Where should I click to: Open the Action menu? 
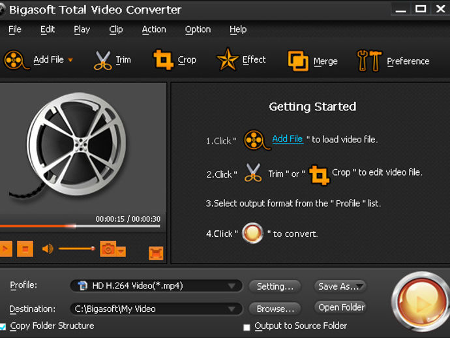click(x=154, y=29)
